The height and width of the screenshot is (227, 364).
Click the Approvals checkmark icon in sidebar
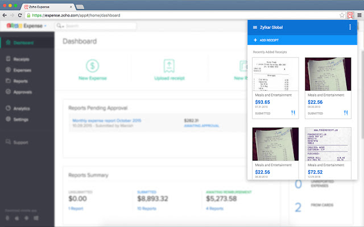click(8, 92)
